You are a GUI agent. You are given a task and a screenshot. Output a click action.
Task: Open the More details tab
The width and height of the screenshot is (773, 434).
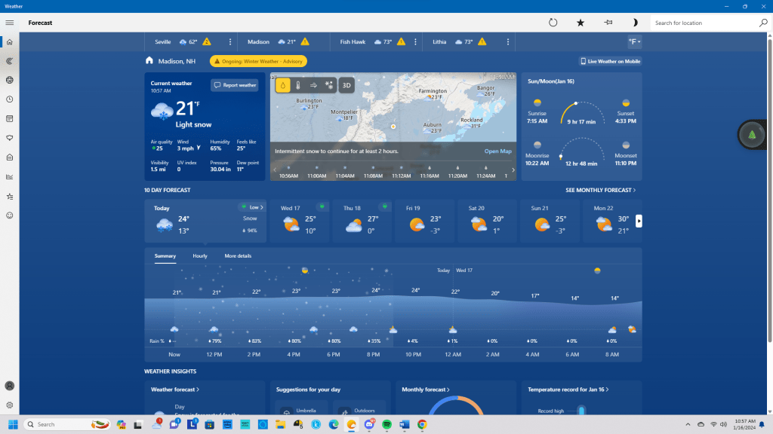[238, 256]
